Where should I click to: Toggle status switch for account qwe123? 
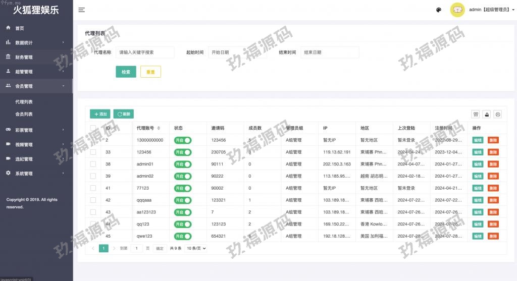pos(183,236)
